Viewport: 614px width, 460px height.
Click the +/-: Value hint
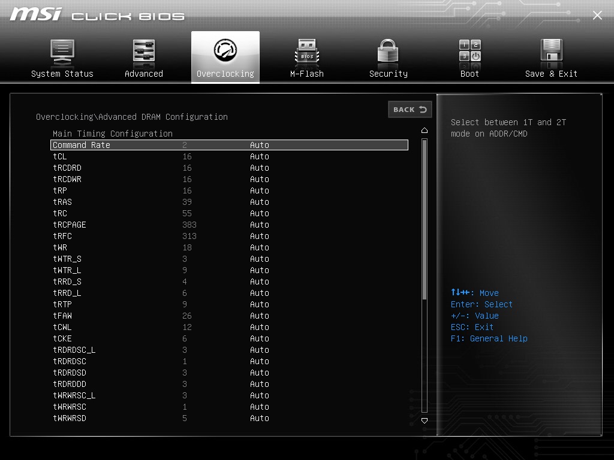474,316
